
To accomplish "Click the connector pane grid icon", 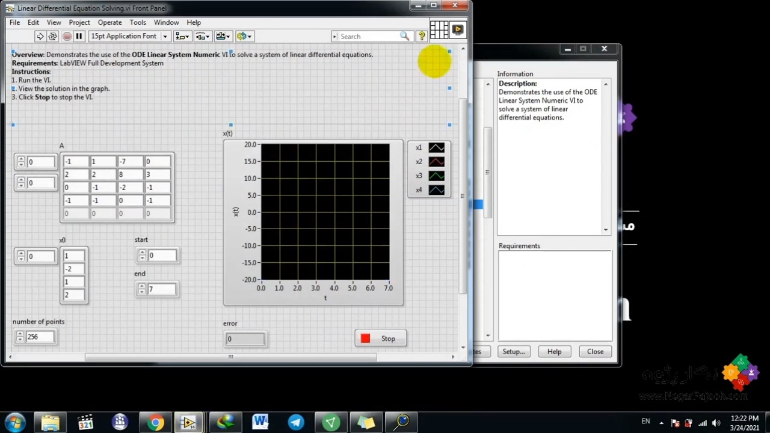I will pos(439,29).
